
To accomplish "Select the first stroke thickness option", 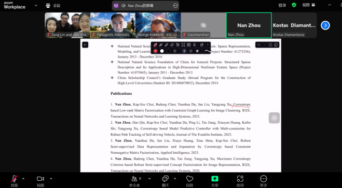I will click(184, 51).
